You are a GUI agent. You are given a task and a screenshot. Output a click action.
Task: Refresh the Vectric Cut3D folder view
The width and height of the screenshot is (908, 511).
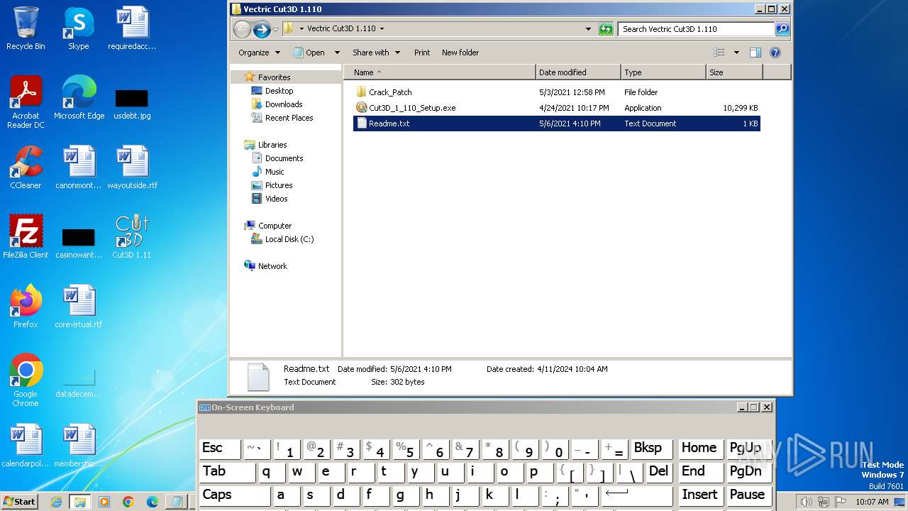click(605, 29)
